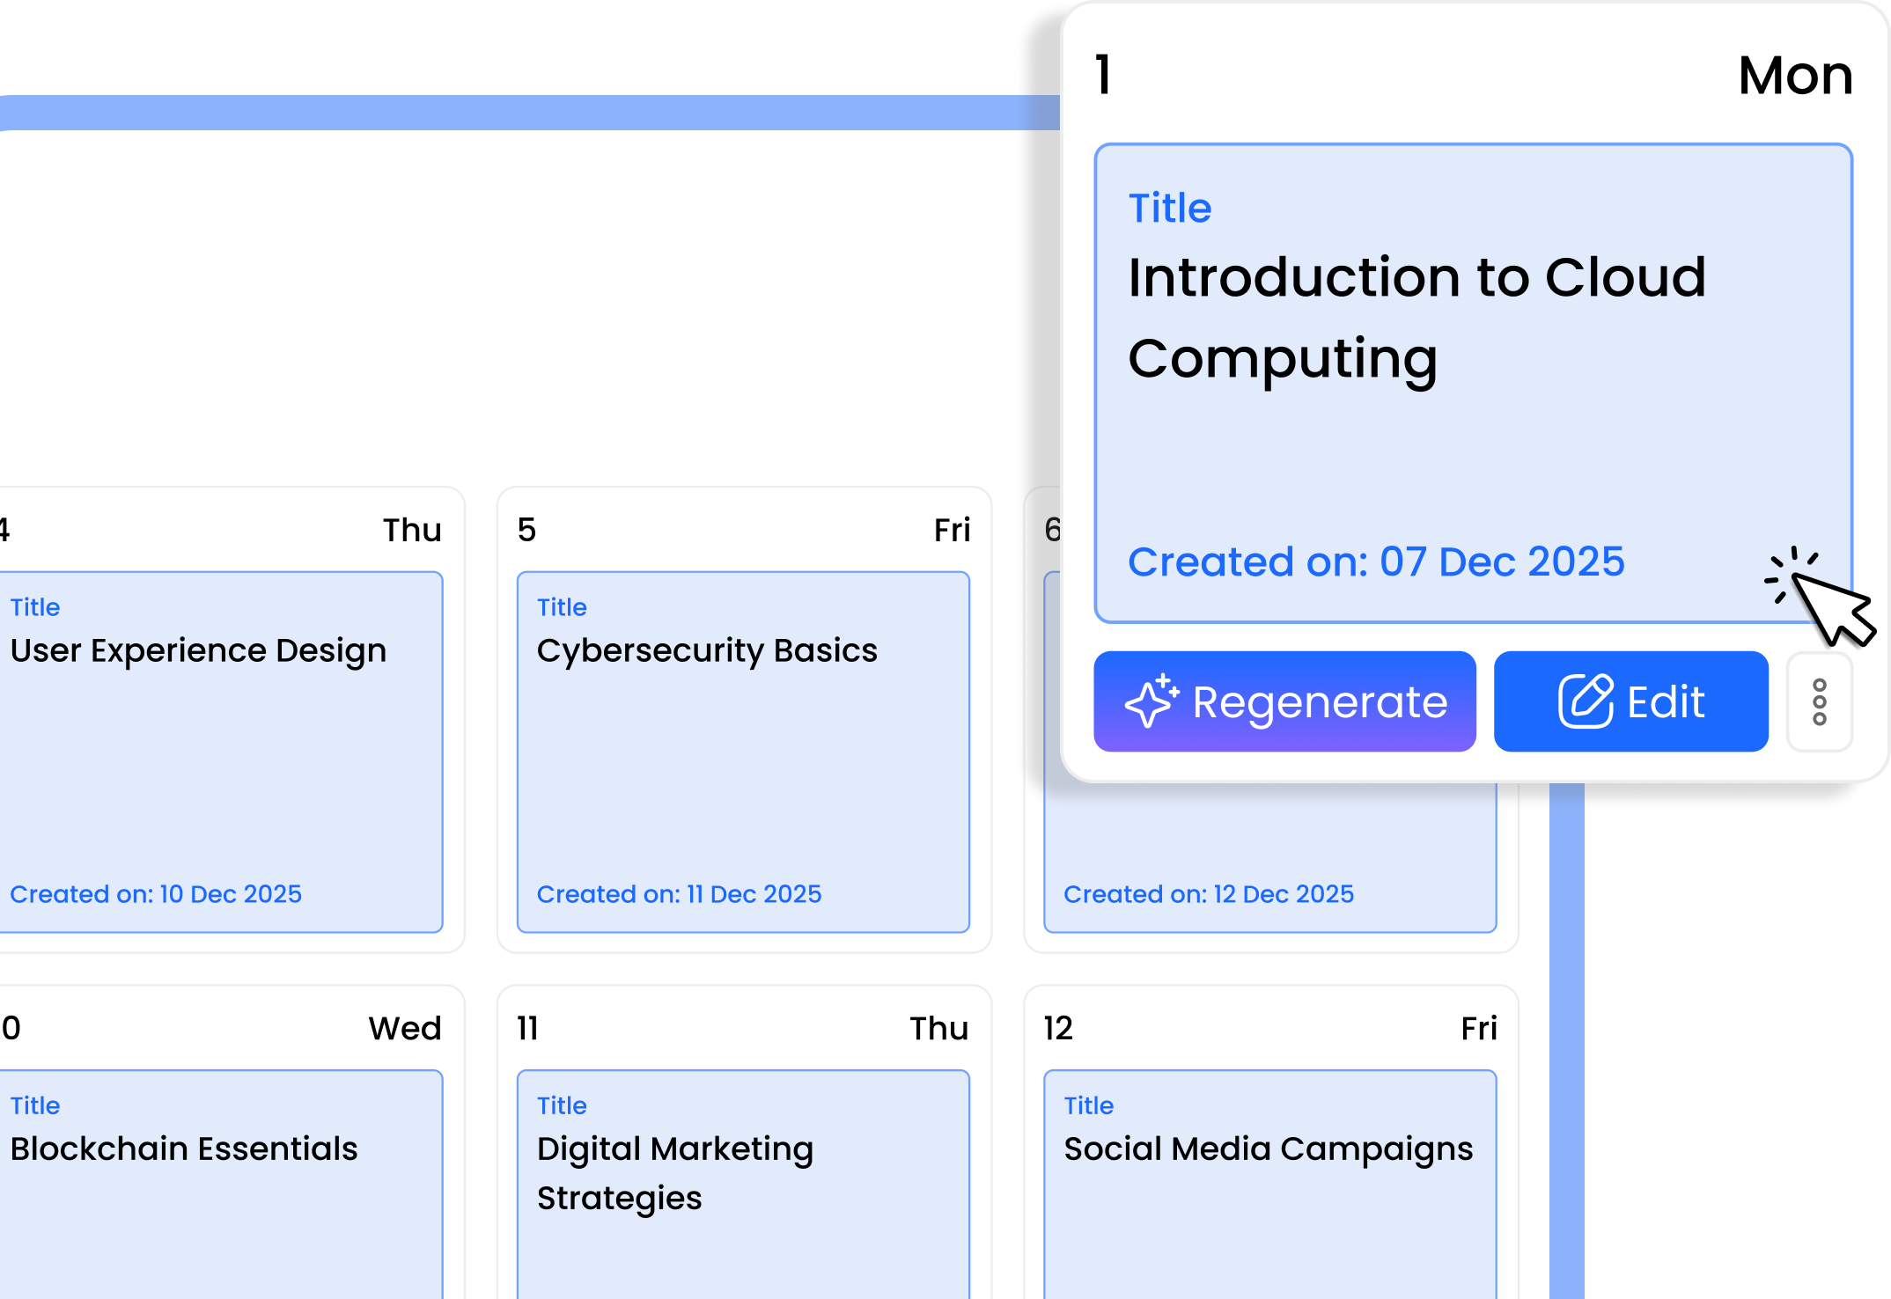Select the Thu label on day 11
The width and height of the screenshot is (1891, 1299).
coord(938,1028)
